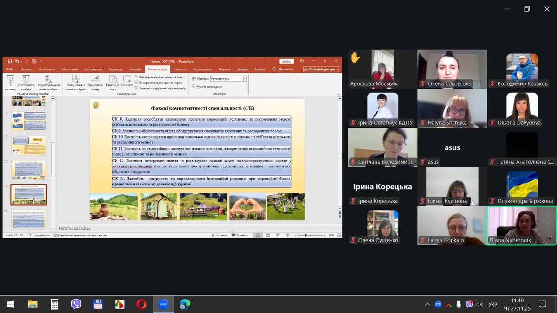The image size is (557, 313).
Task: Click 'З поточного слайда' slideshow icon
Action: point(26,82)
